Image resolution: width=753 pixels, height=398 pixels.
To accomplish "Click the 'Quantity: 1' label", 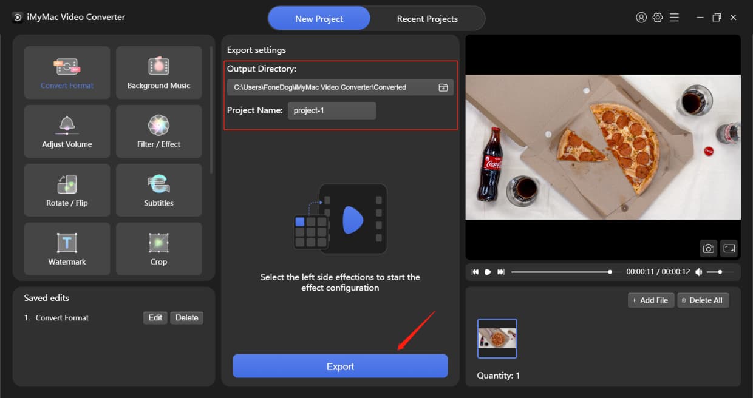I will 499,376.
